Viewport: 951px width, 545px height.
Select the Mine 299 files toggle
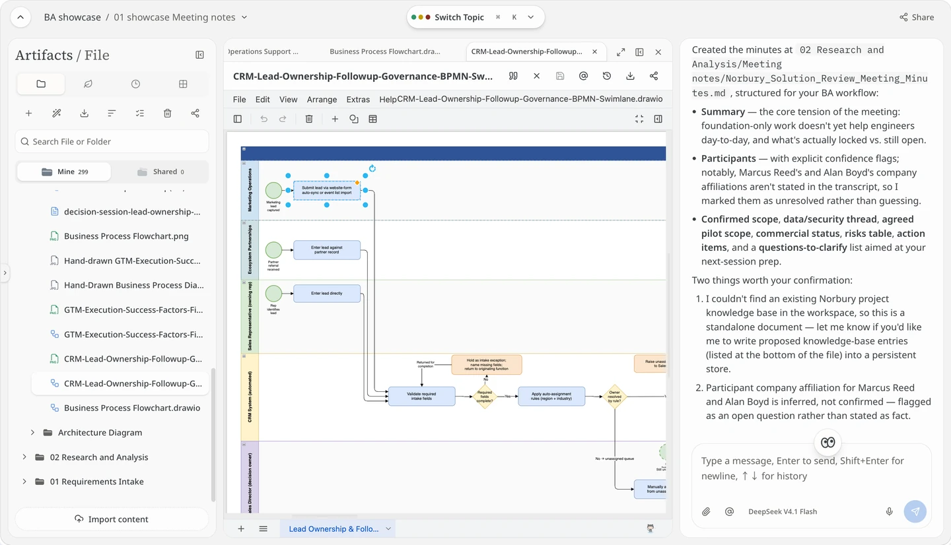click(64, 172)
